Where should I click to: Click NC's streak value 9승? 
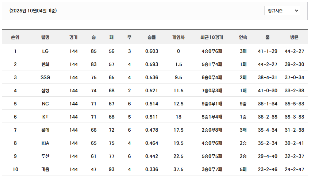(x=243, y=104)
